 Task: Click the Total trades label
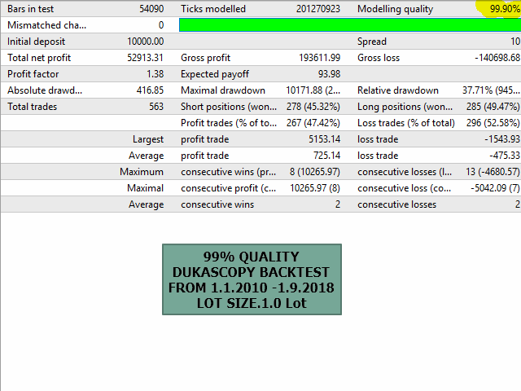click(32, 107)
